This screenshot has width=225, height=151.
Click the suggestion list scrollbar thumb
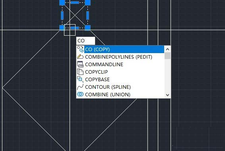point(167,55)
